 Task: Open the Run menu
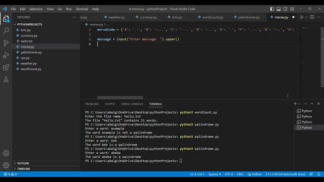tap(69, 9)
